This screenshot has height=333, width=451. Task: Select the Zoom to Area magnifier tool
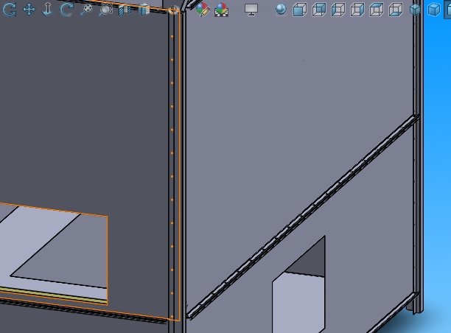point(105,10)
